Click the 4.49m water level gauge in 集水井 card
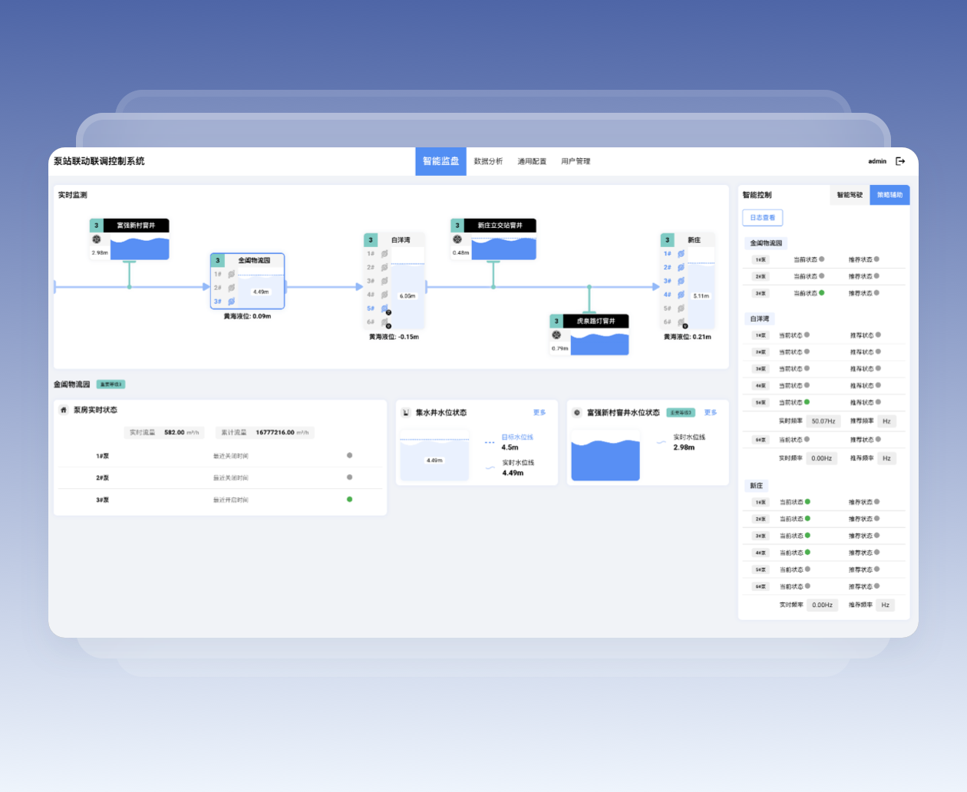Viewport: 967px width, 792px height. 434,460
